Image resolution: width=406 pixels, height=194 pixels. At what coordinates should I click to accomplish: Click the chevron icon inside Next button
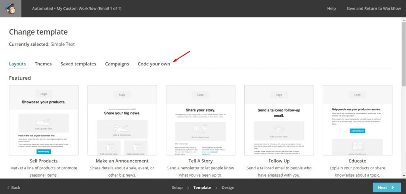(x=393, y=188)
